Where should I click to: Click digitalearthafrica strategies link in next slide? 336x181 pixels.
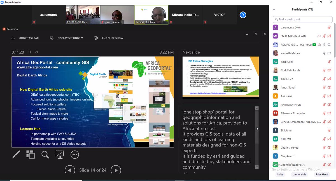208,93
